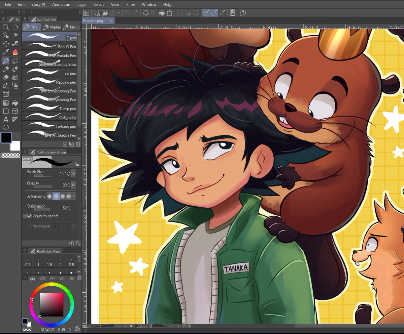Open Clip Studio launcher icon

[86, 13]
